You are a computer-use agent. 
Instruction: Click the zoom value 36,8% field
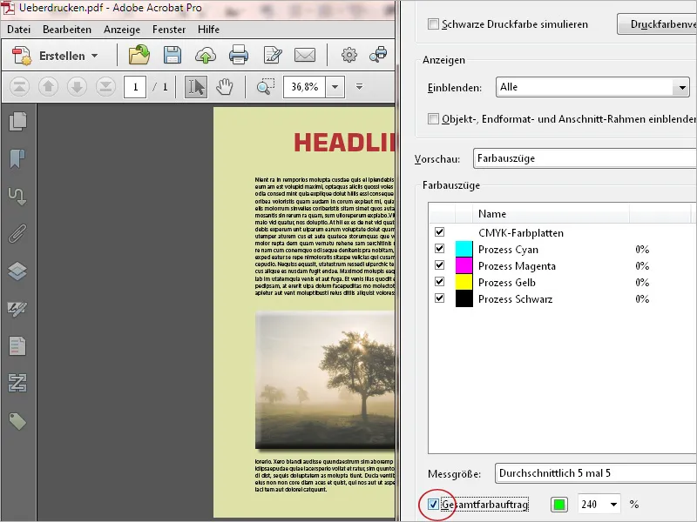coord(305,87)
